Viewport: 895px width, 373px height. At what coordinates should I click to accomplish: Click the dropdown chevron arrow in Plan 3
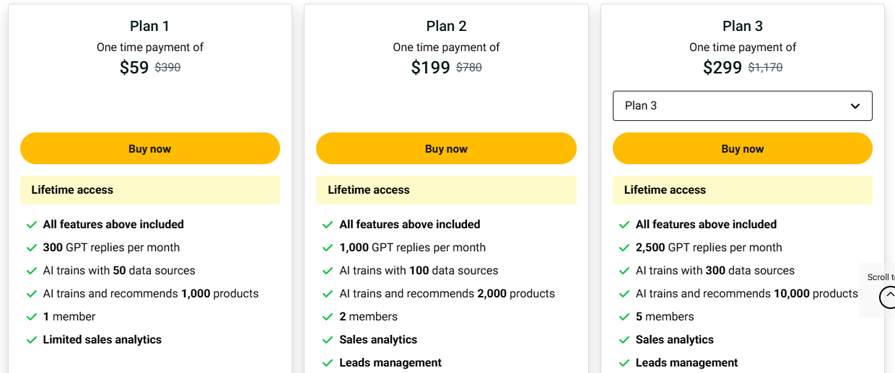855,106
